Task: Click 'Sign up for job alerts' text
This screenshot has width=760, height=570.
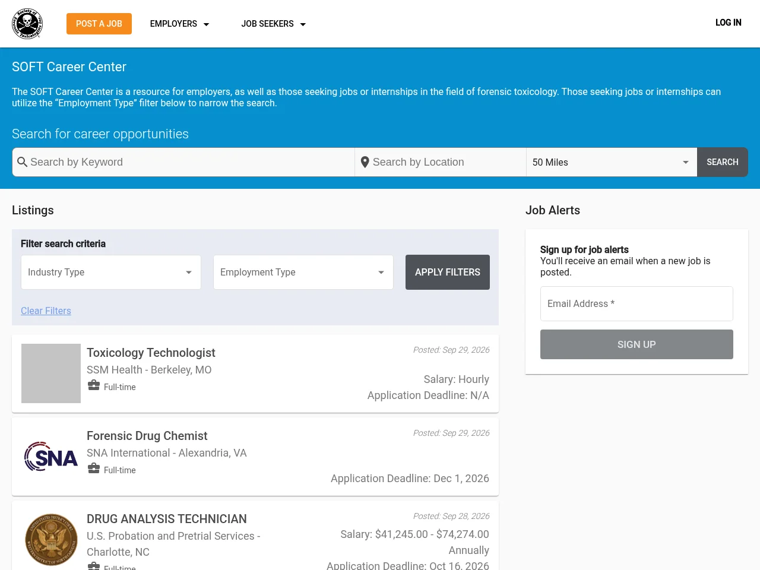Action: [584, 250]
